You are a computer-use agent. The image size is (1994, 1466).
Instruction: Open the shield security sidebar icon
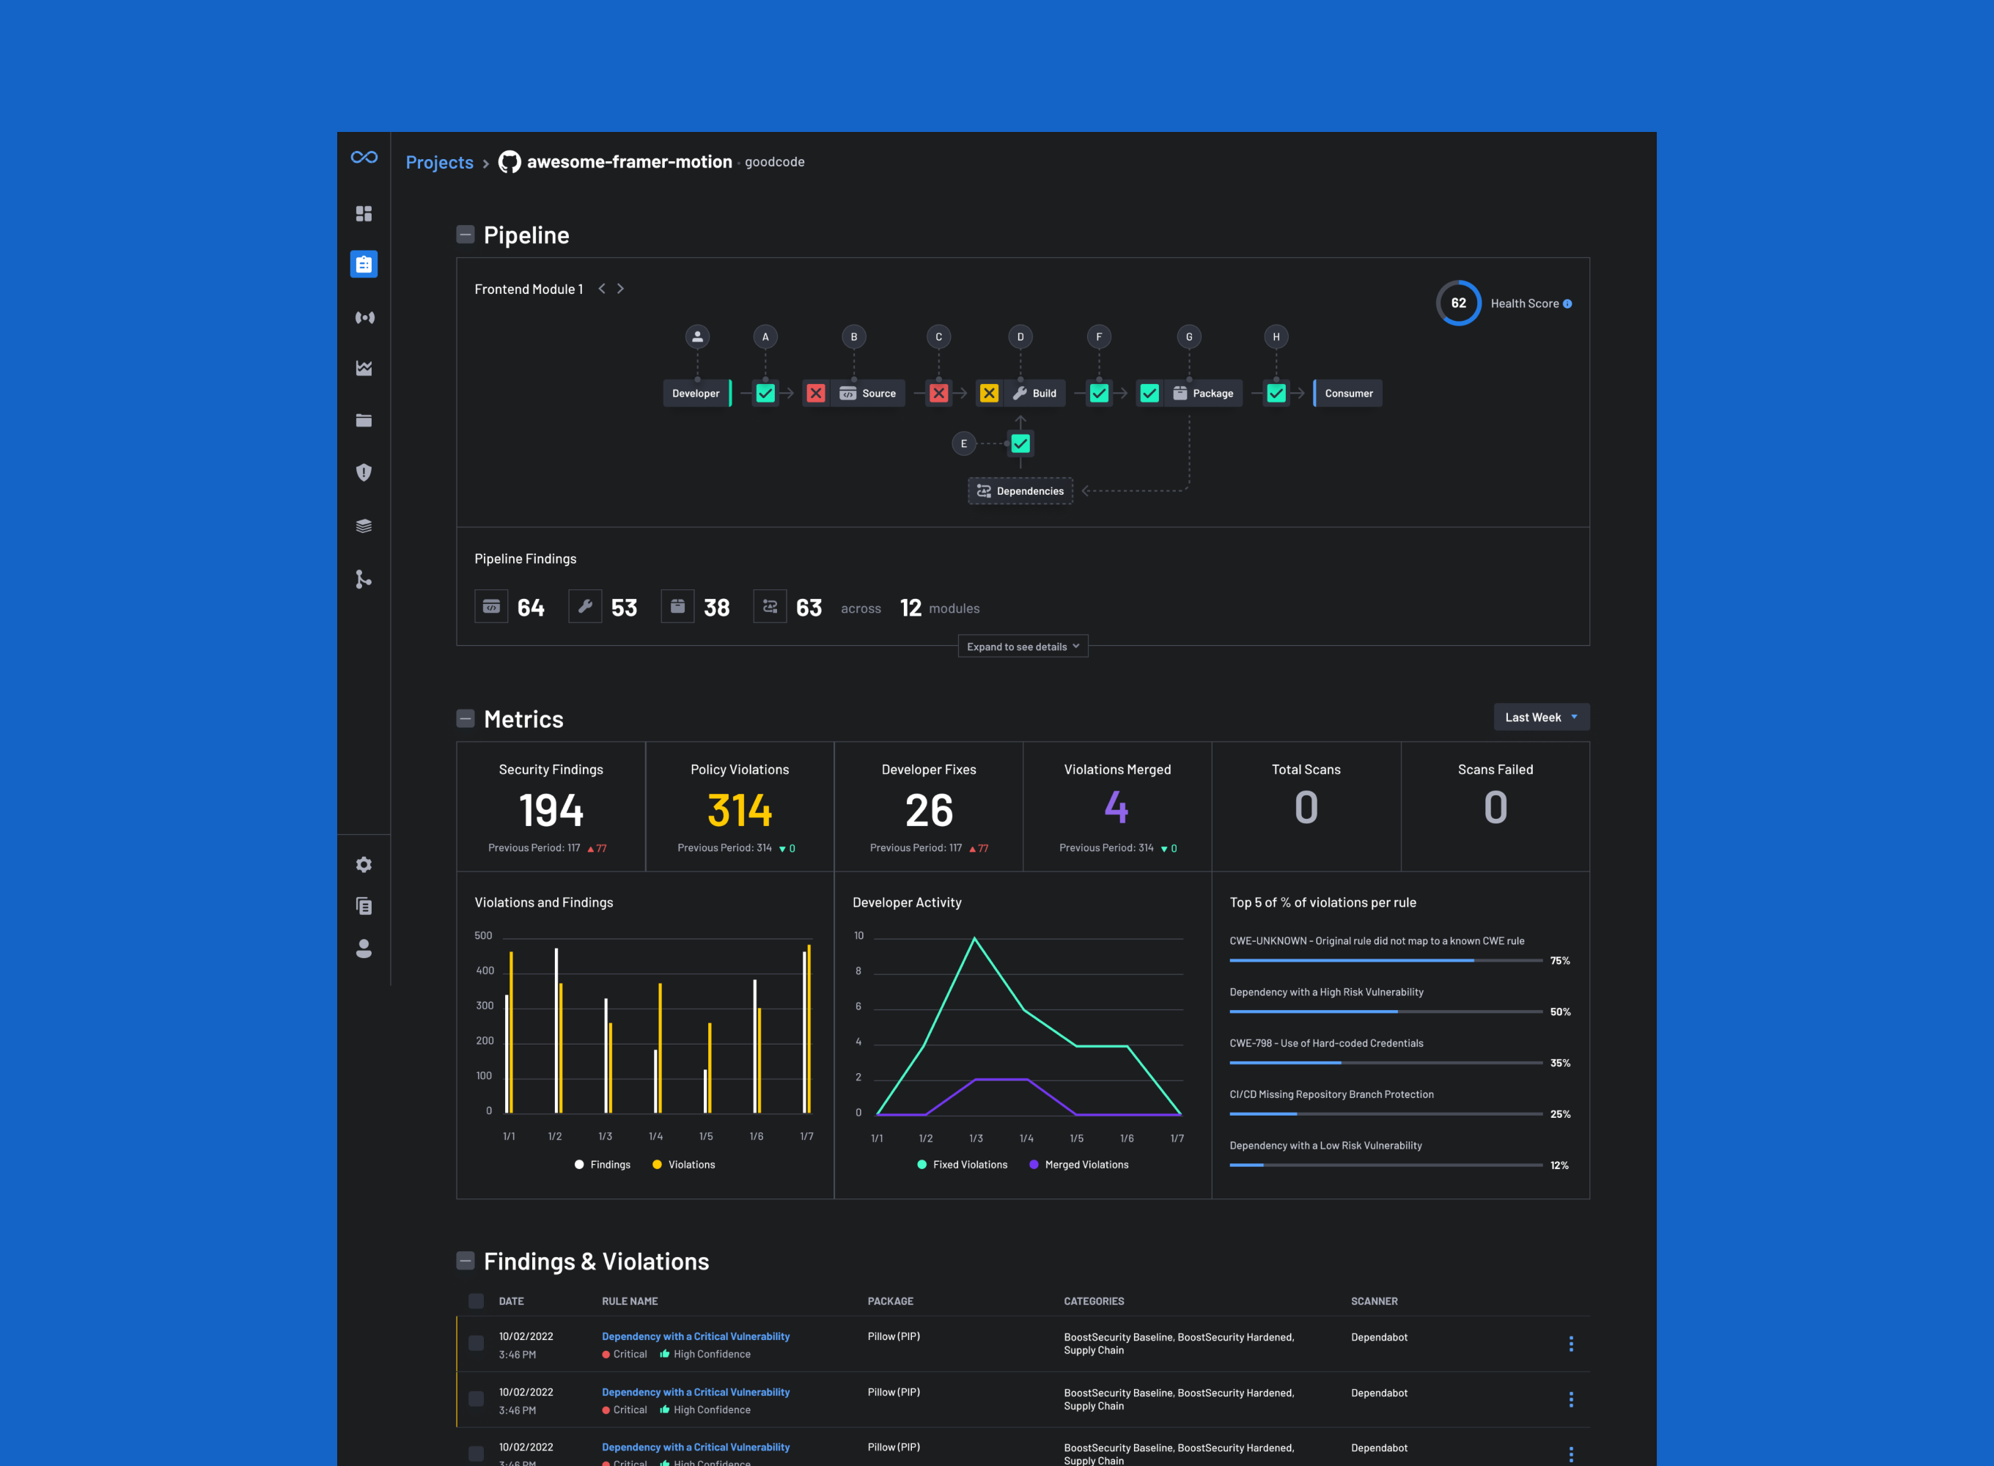pos(364,472)
